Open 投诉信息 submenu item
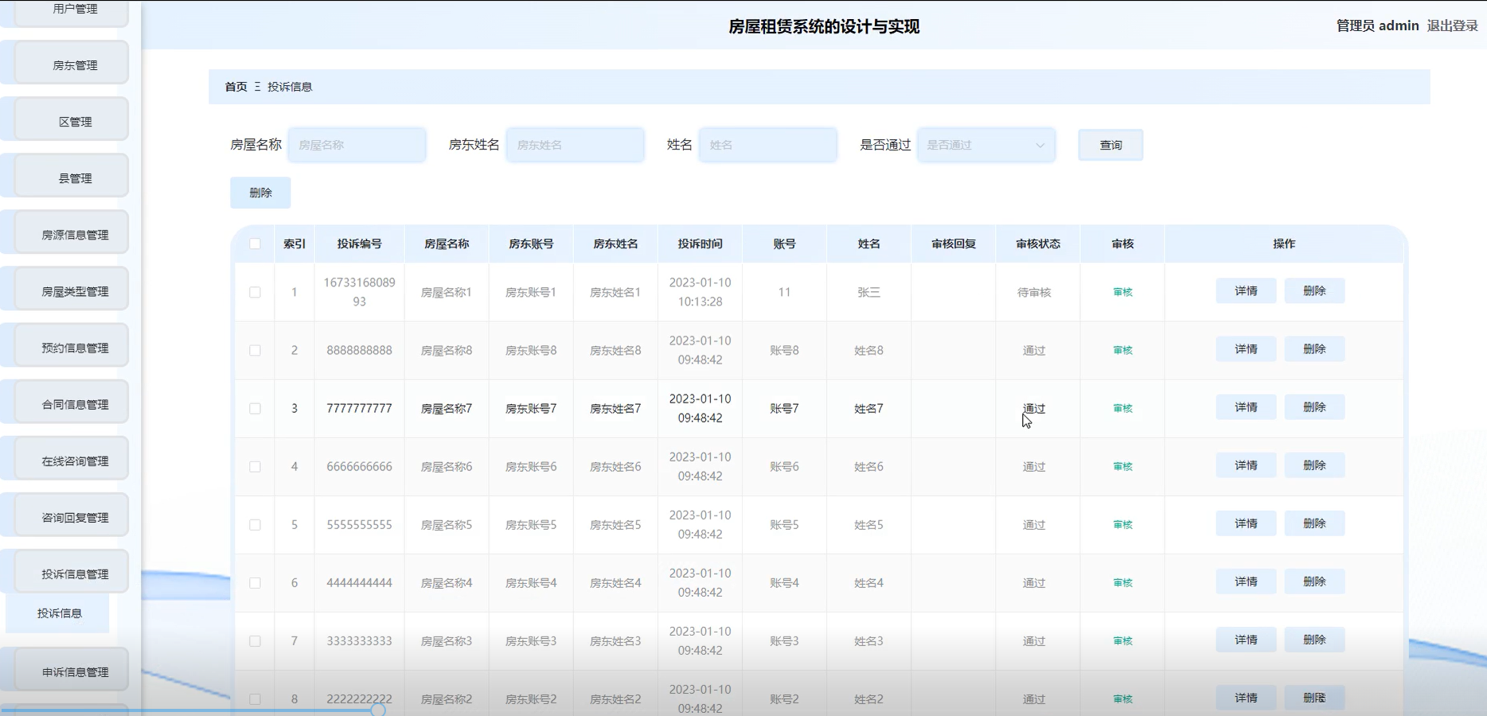 tap(60, 613)
